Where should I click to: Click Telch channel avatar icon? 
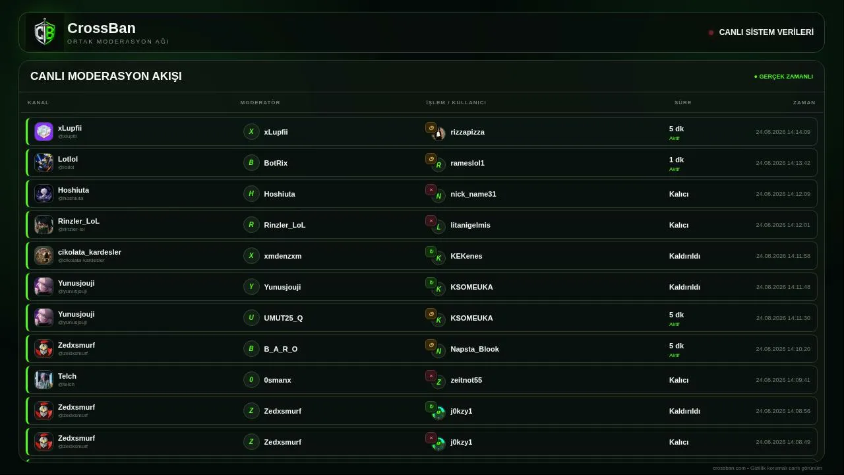pos(44,380)
